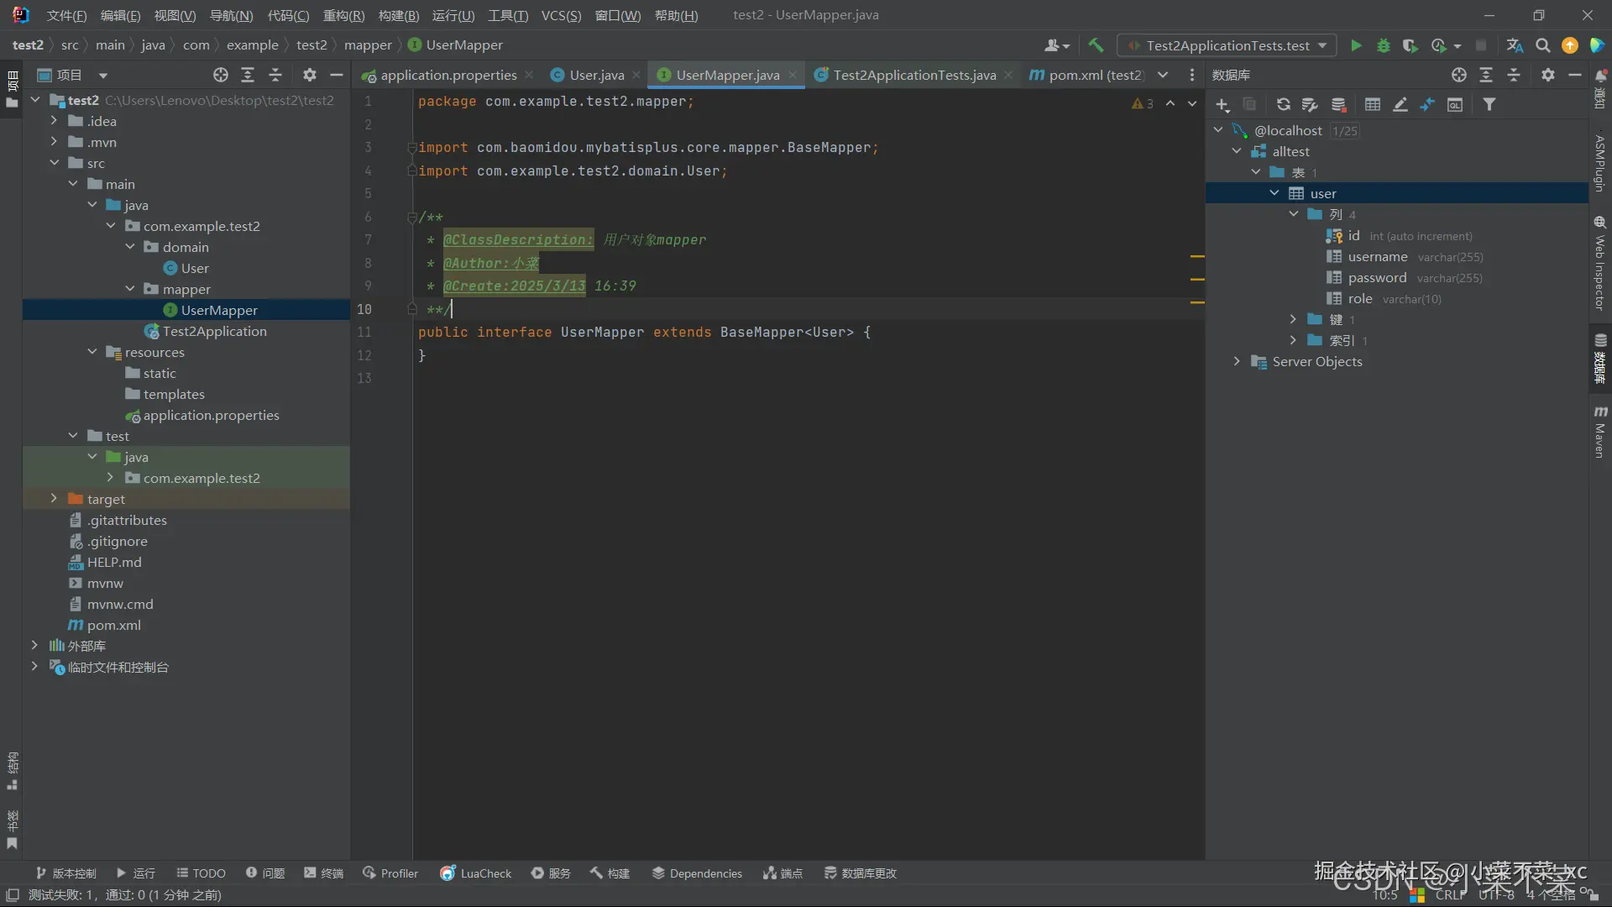This screenshot has width=1612, height=907.
Task: Open the 重构(R) menu
Action: click(x=343, y=15)
